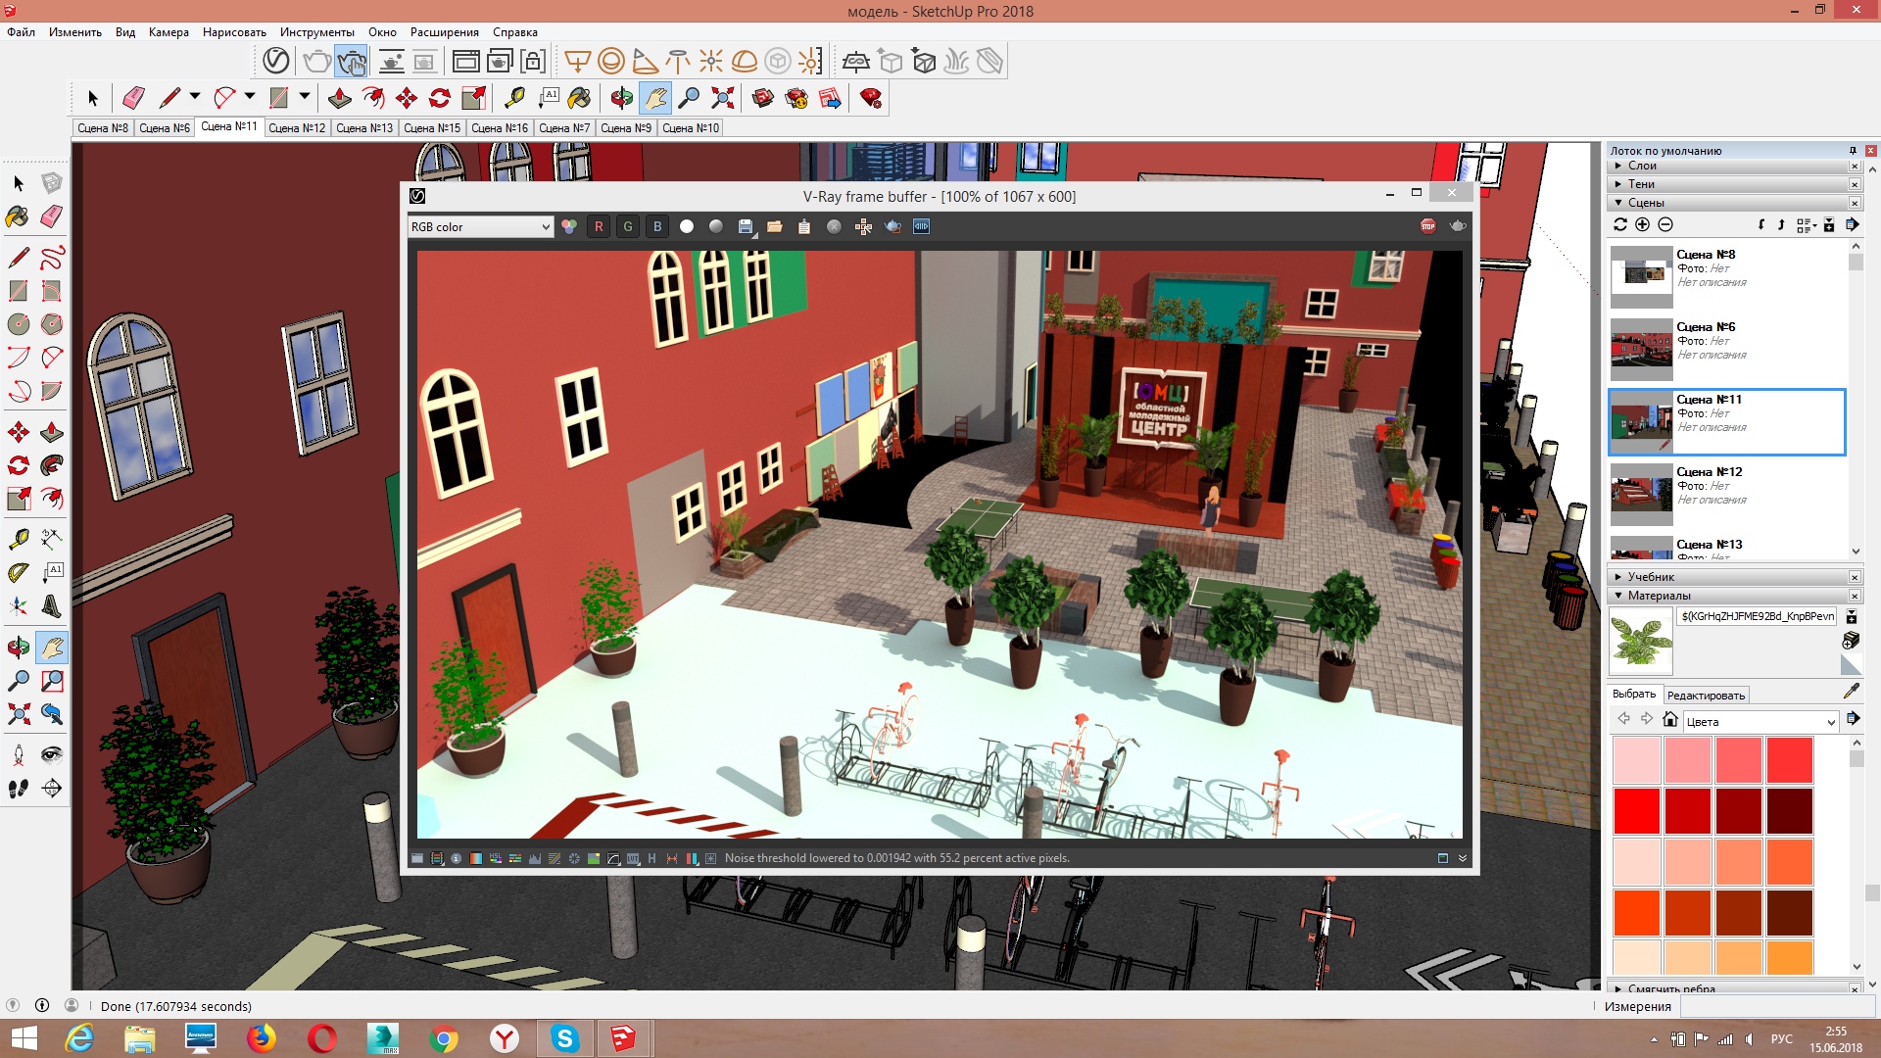1881x1058 pixels.
Task: Toggle the blue channel B button
Action: [x=657, y=226]
